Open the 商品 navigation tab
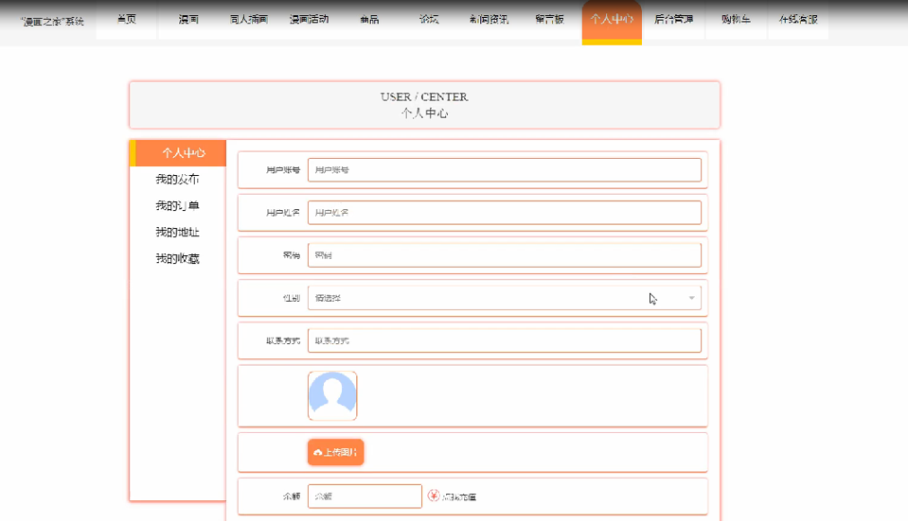908x522 pixels. pyautogui.click(x=369, y=19)
